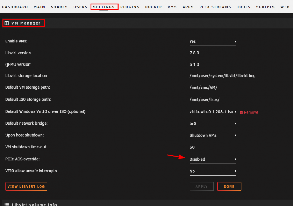293x206 pixels.
Task: Open the Plex Streams tab
Action: pos(215,7)
